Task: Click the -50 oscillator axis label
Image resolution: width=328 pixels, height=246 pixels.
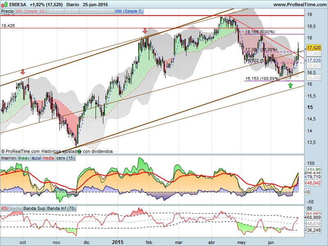Action: 310,202
